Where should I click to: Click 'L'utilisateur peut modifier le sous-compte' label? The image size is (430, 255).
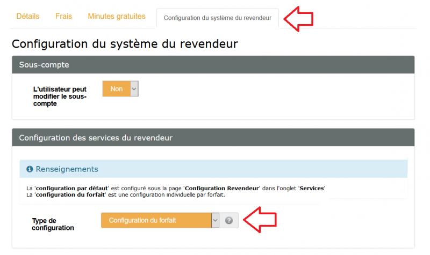(x=60, y=96)
